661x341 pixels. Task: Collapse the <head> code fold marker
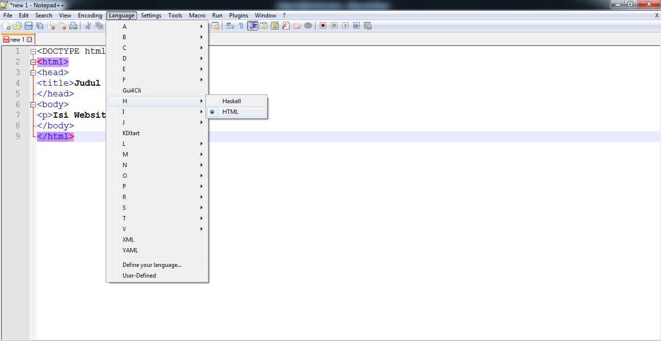coord(32,72)
